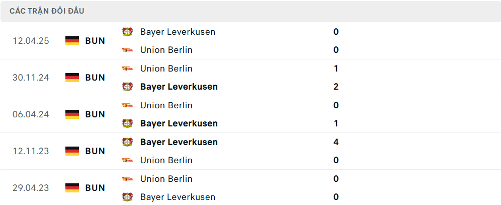Click Union Berlin logo in 29.04.23 match
This screenshot has height=205, width=501.
pos(127,179)
